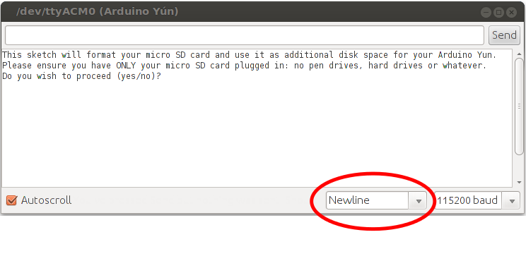Image resolution: width=526 pixels, height=261 pixels.
Task: Toggle the Autoscroll checkbox
Action: coord(12,200)
